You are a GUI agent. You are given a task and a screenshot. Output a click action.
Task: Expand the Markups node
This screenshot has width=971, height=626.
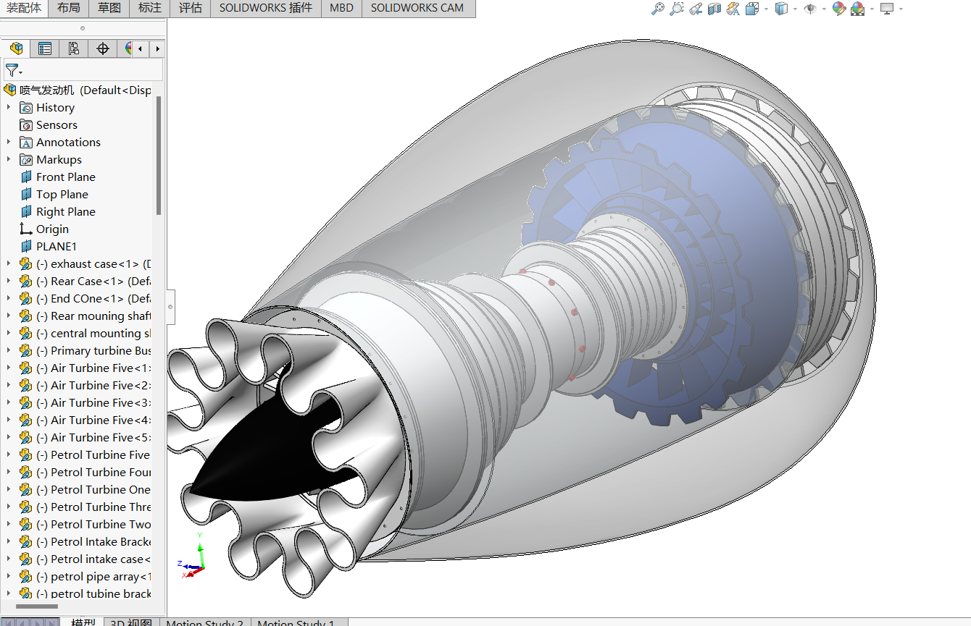9,160
